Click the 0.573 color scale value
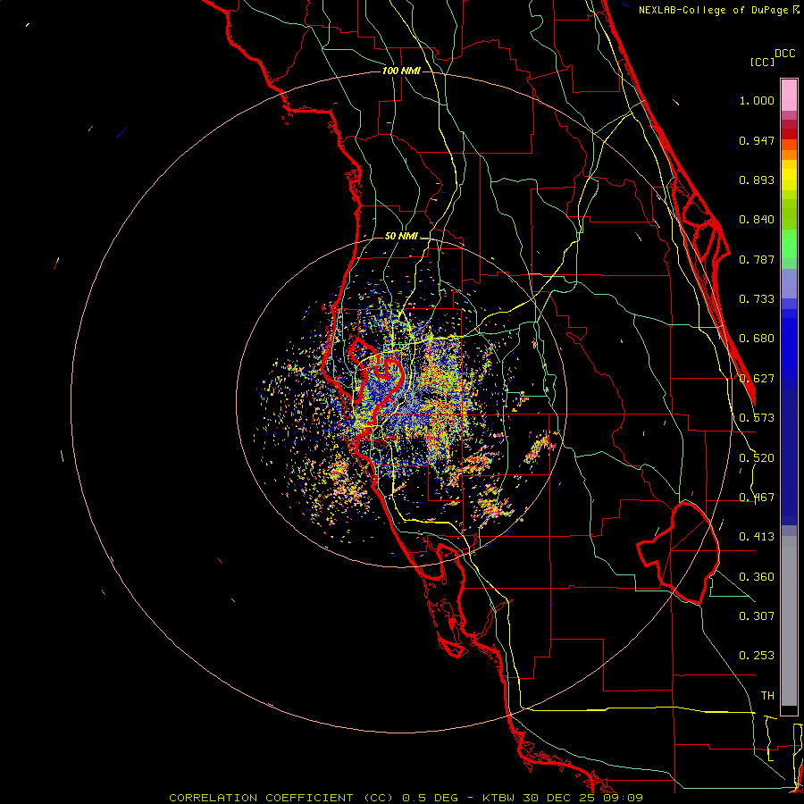This screenshot has height=804, width=804. pyautogui.click(x=757, y=418)
